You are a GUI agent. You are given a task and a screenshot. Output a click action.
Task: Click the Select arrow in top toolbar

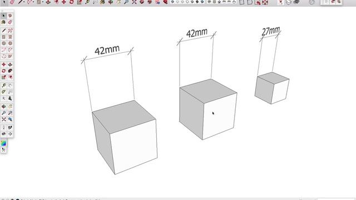pos(4,2)
